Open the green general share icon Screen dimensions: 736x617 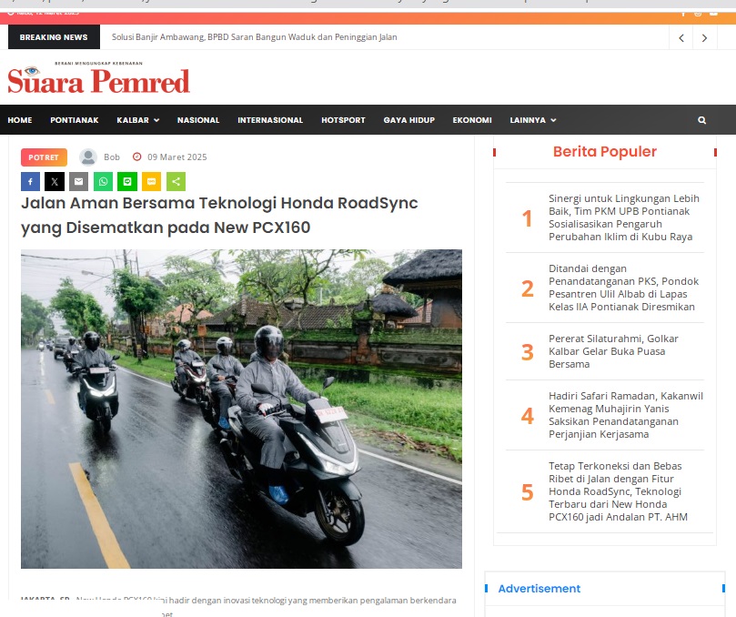pos(176,182)
